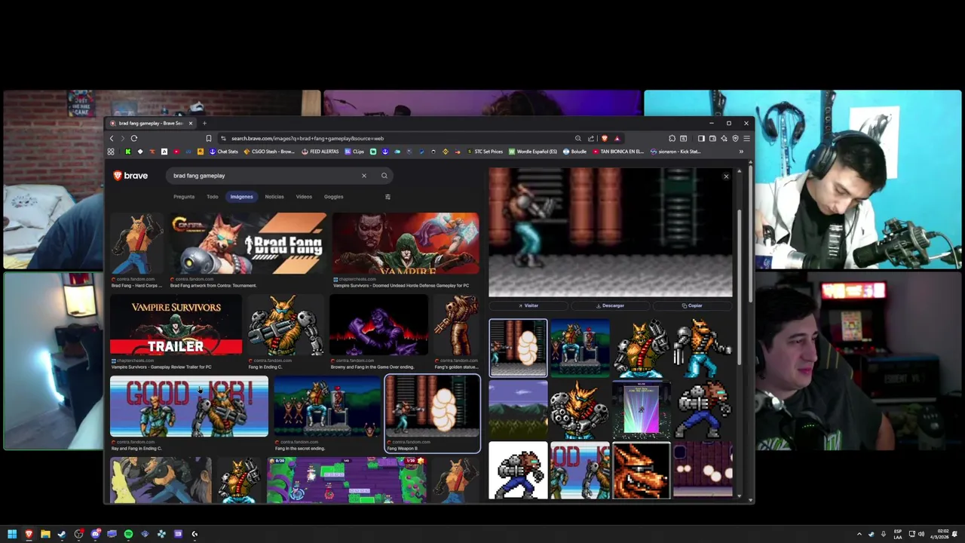Switch to the Pregunta tab
Viewport: 965px width, 543px height.
click(184, 197)
